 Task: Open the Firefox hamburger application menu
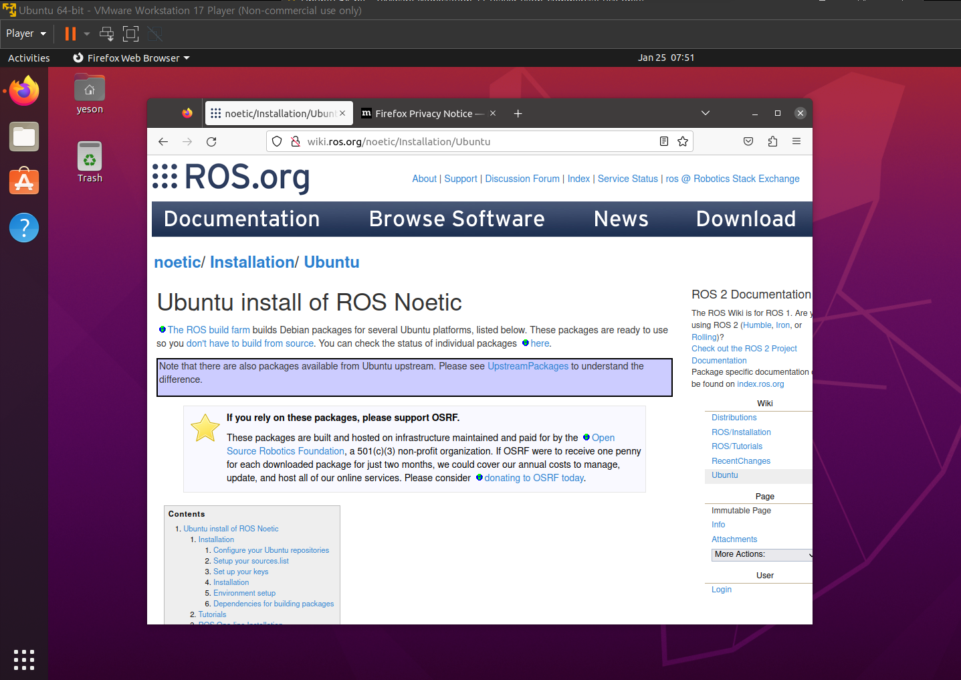[x=796, y=141]
